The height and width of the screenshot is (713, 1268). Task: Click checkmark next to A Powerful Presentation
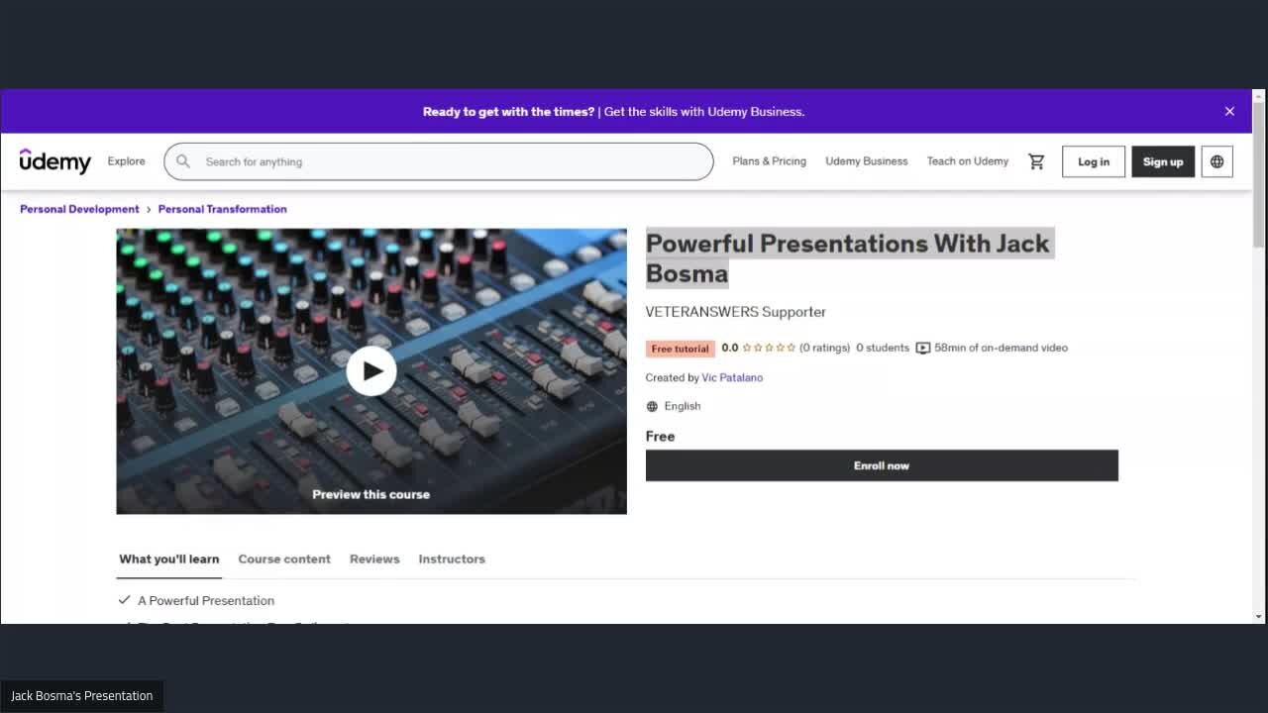[124, 600]
